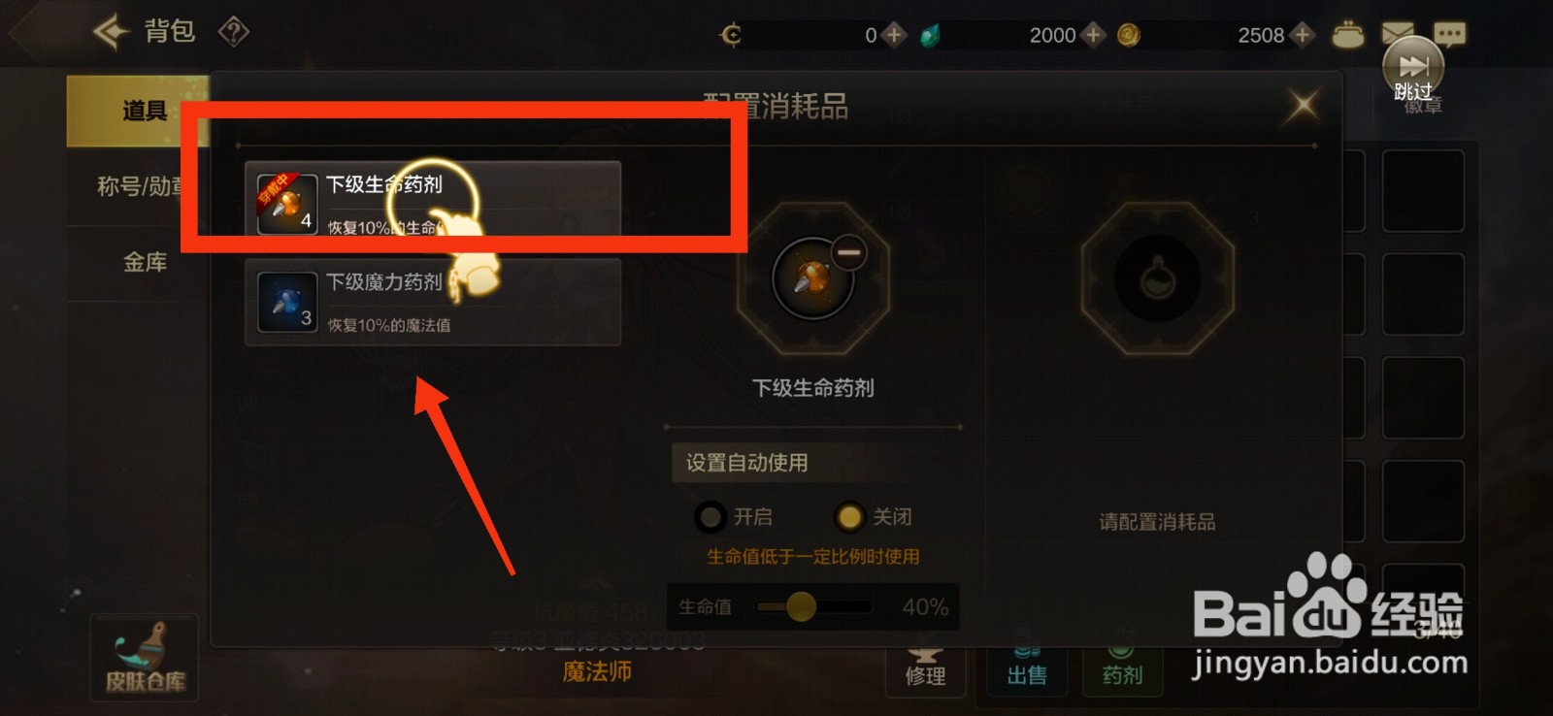The height and width of the screenshot is (716, 1553).
Task: Remove the equipped potion via minus icon
Action: [x=848, y=253]
